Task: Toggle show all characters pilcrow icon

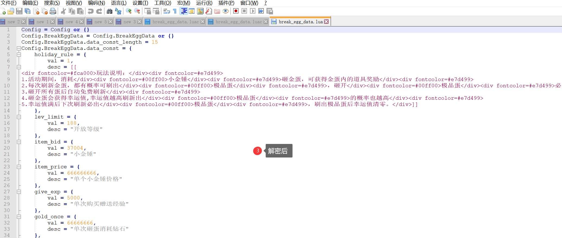Action: pos(175,11)
